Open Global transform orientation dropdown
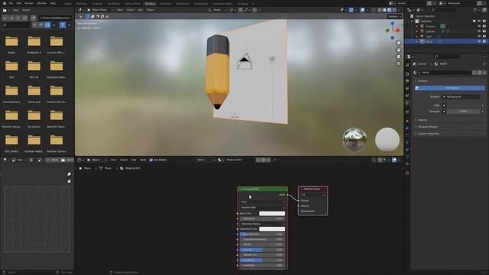489x275 pixels. [217, 10]
